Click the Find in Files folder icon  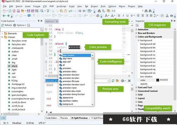(108, 11)
